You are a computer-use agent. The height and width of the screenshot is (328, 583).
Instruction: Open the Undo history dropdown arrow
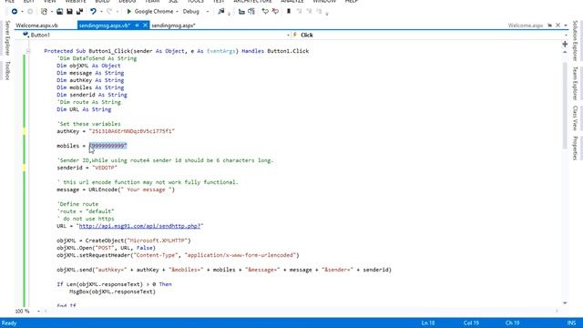point(101,12)
